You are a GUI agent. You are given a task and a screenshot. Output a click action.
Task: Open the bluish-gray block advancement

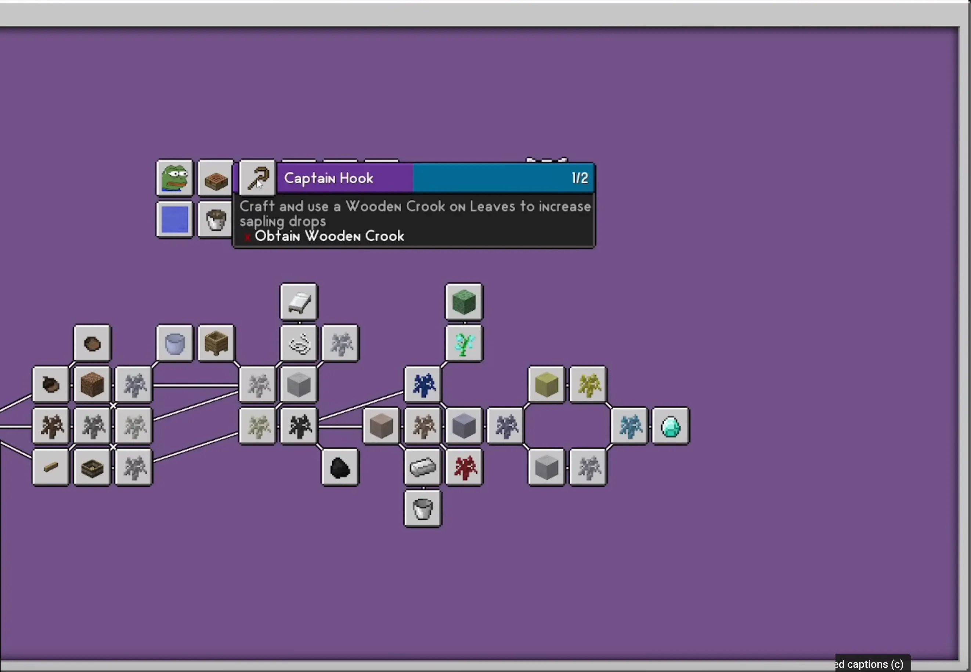point(464,426)
